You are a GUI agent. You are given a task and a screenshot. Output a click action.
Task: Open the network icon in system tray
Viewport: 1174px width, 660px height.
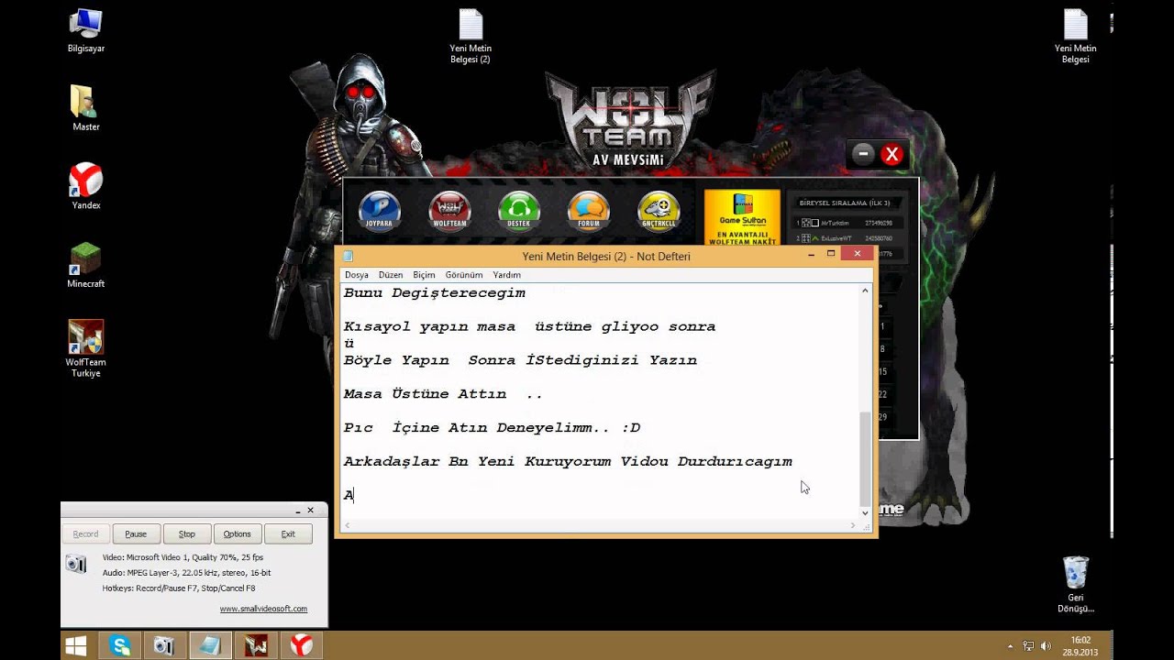point(1028,646)
